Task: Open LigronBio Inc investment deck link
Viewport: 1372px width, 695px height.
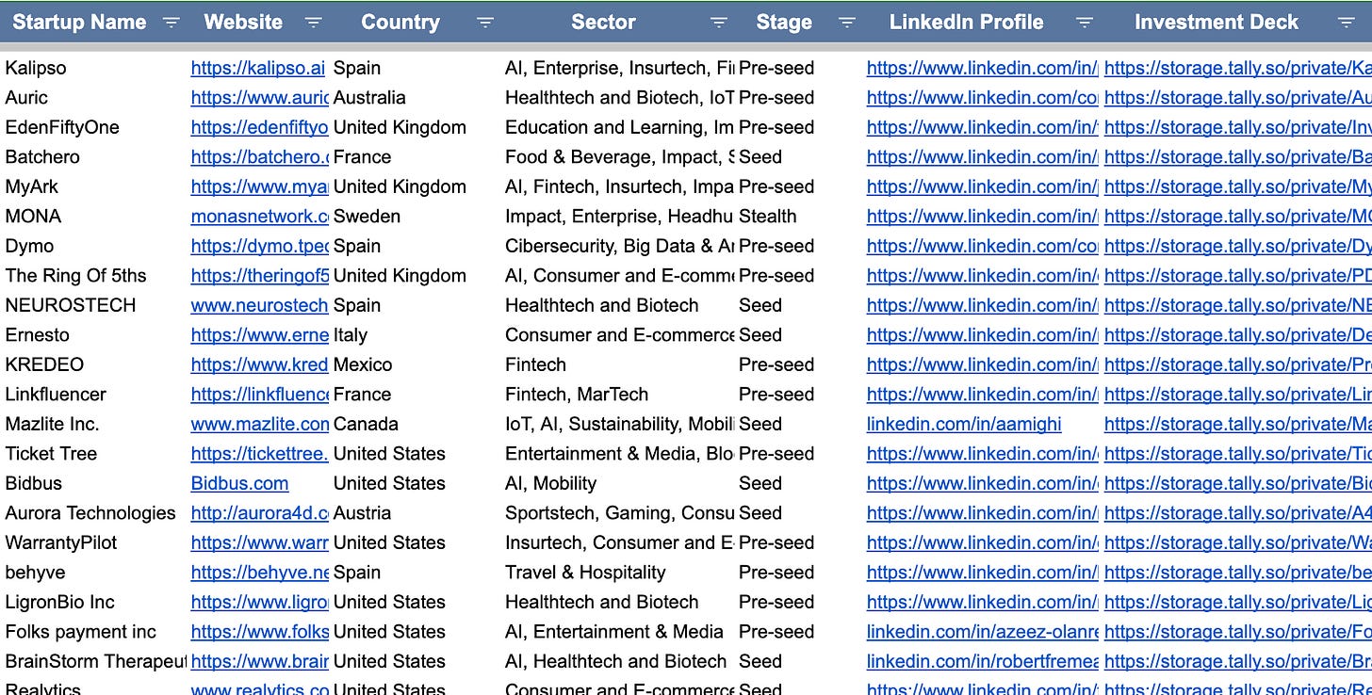Action: (1238, 602)
